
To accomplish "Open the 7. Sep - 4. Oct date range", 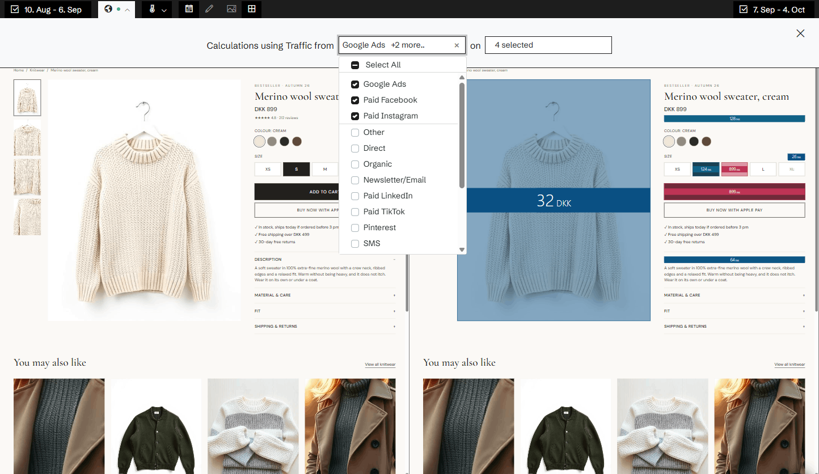I will (773, 10).
